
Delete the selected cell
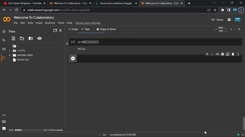tap(233, 54)
